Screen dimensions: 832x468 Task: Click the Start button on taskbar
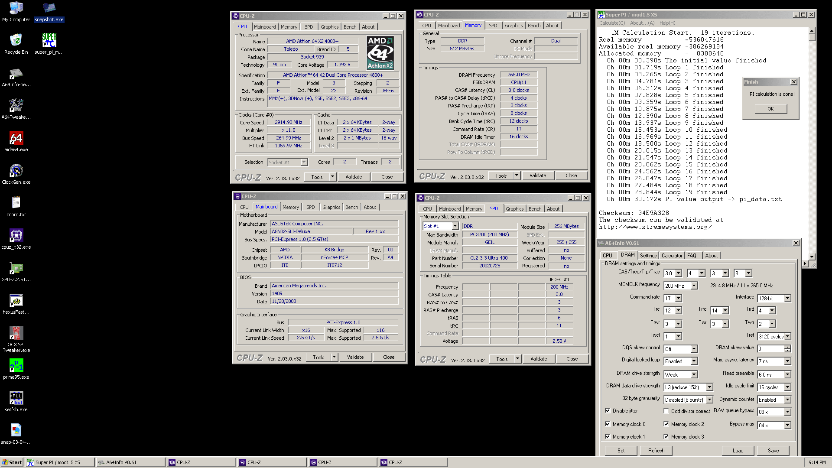[x=12, y=462]
